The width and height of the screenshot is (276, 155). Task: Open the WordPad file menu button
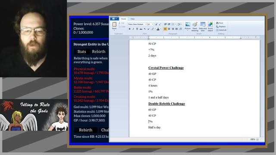[114, 19]
